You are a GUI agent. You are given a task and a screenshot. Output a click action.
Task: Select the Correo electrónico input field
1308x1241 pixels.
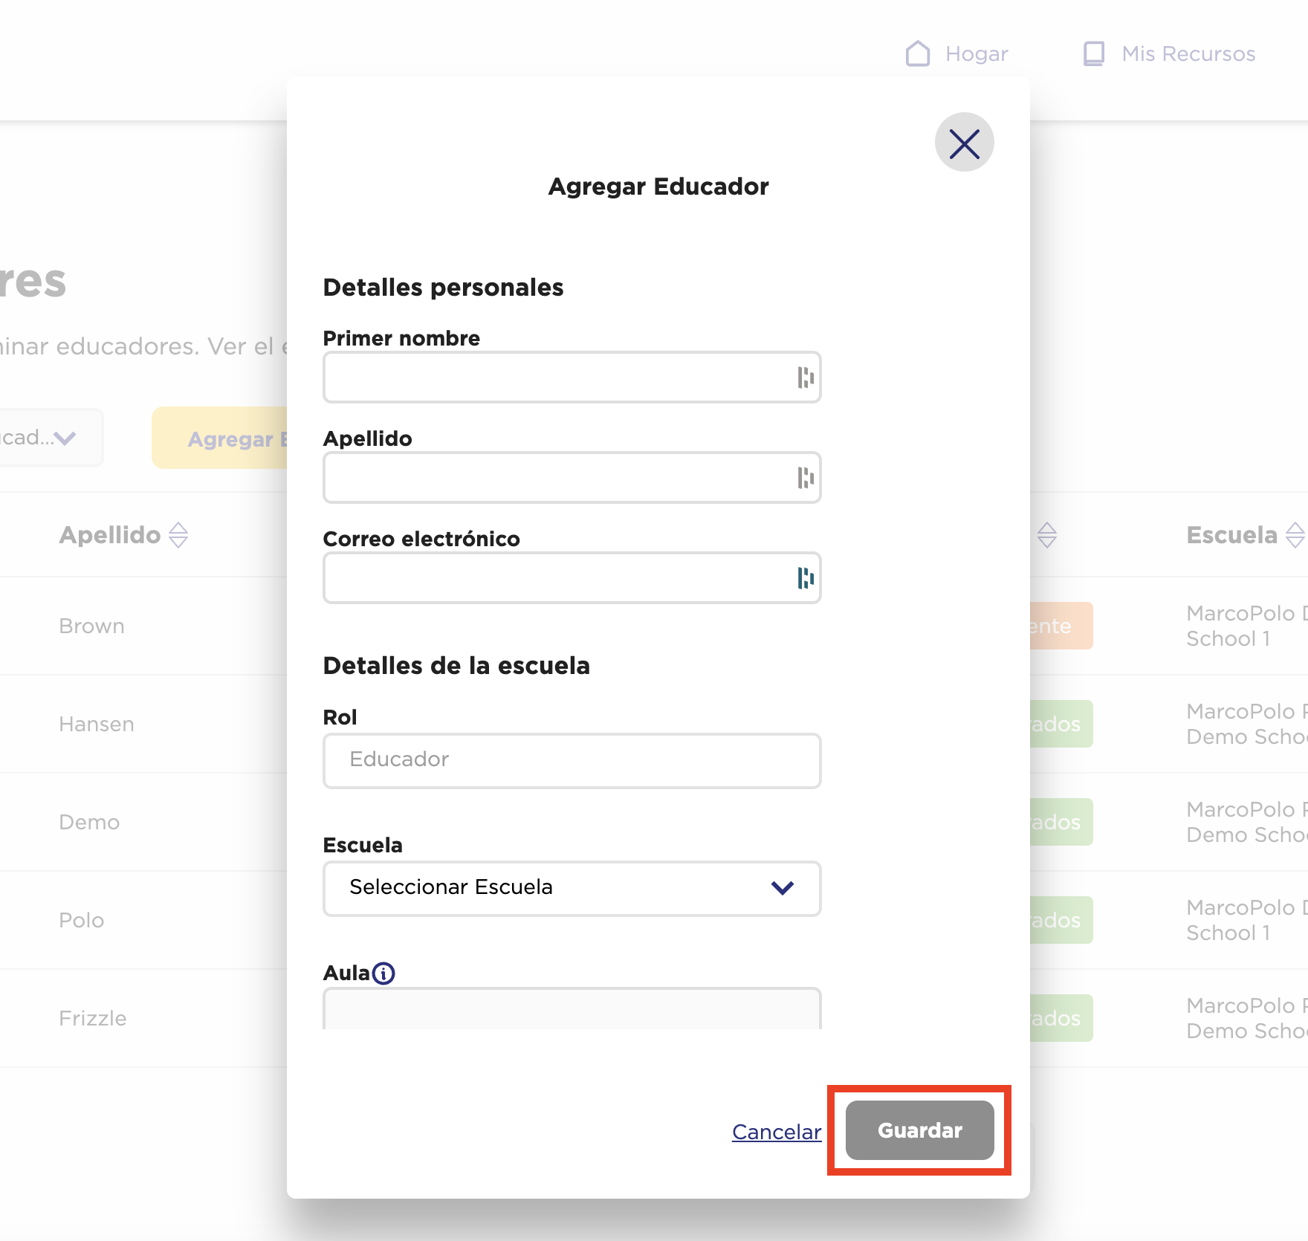point(557,578)
